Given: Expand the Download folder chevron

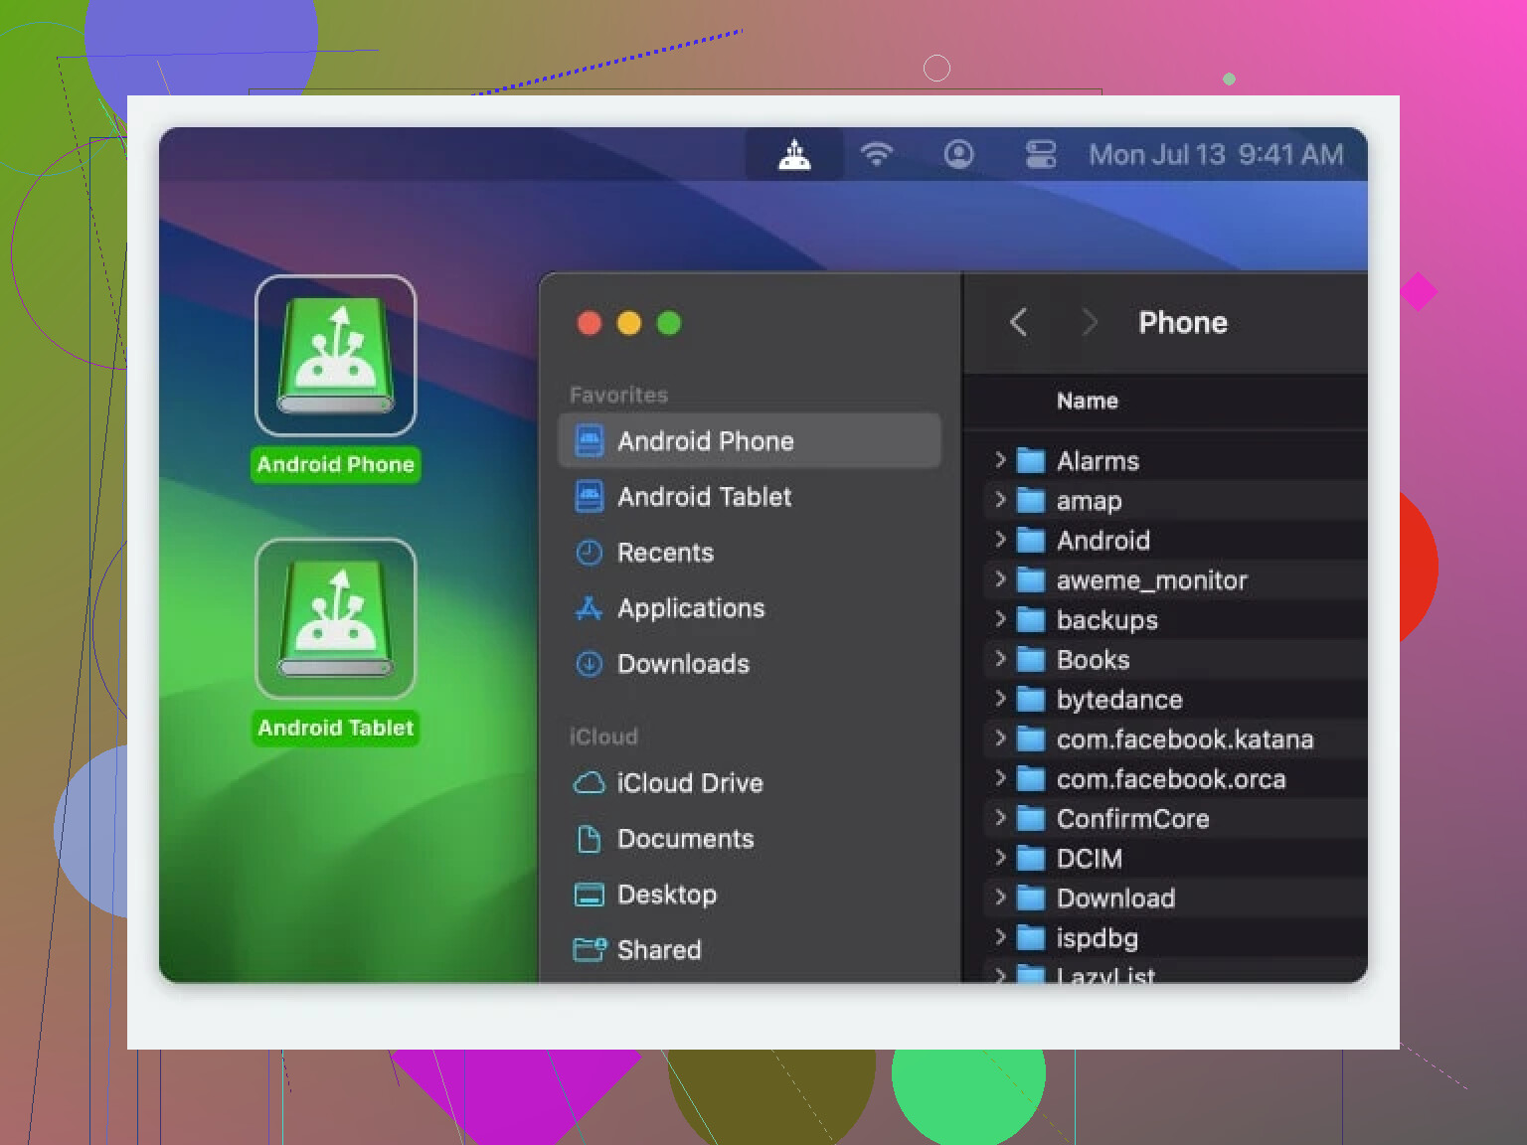Looking at the screenshot, I should click(x=1000, y=898).
